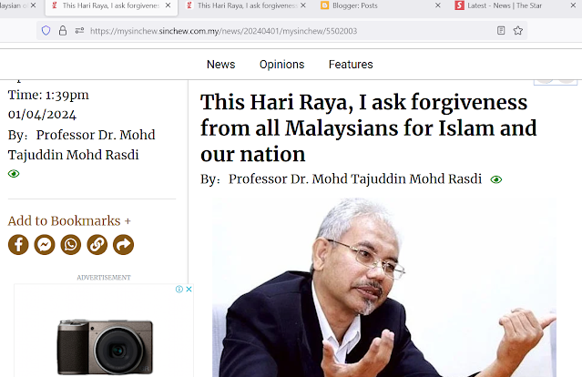The image size is (582, 377).
Task: Share article via Facebook icon
Action: coord(18,245)
